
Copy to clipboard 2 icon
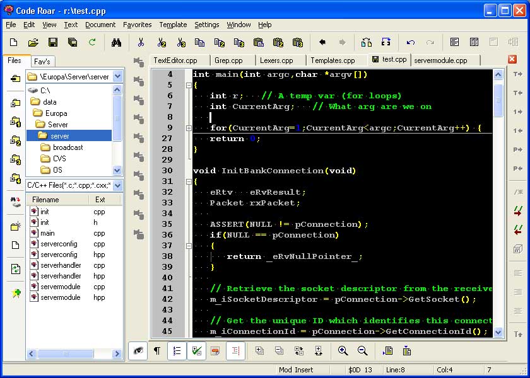(220, 43)
